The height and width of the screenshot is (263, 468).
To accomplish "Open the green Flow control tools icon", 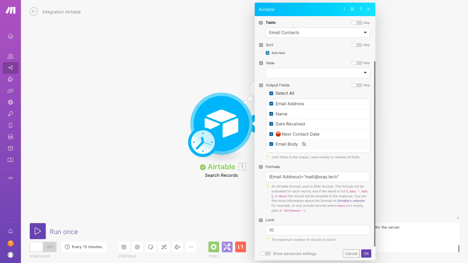I will pyautogui.click(x=214, y=247).
